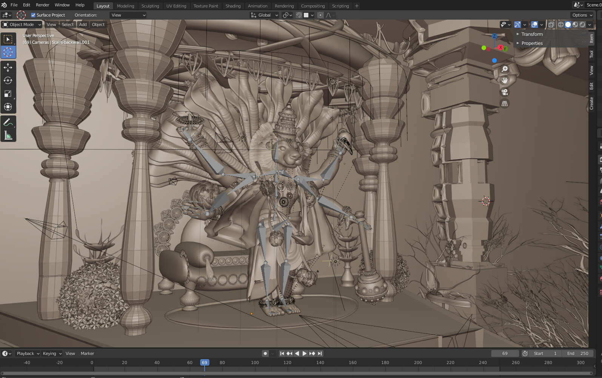
Task: Toggle X-Ray display mode
Action: coord(551,25)
